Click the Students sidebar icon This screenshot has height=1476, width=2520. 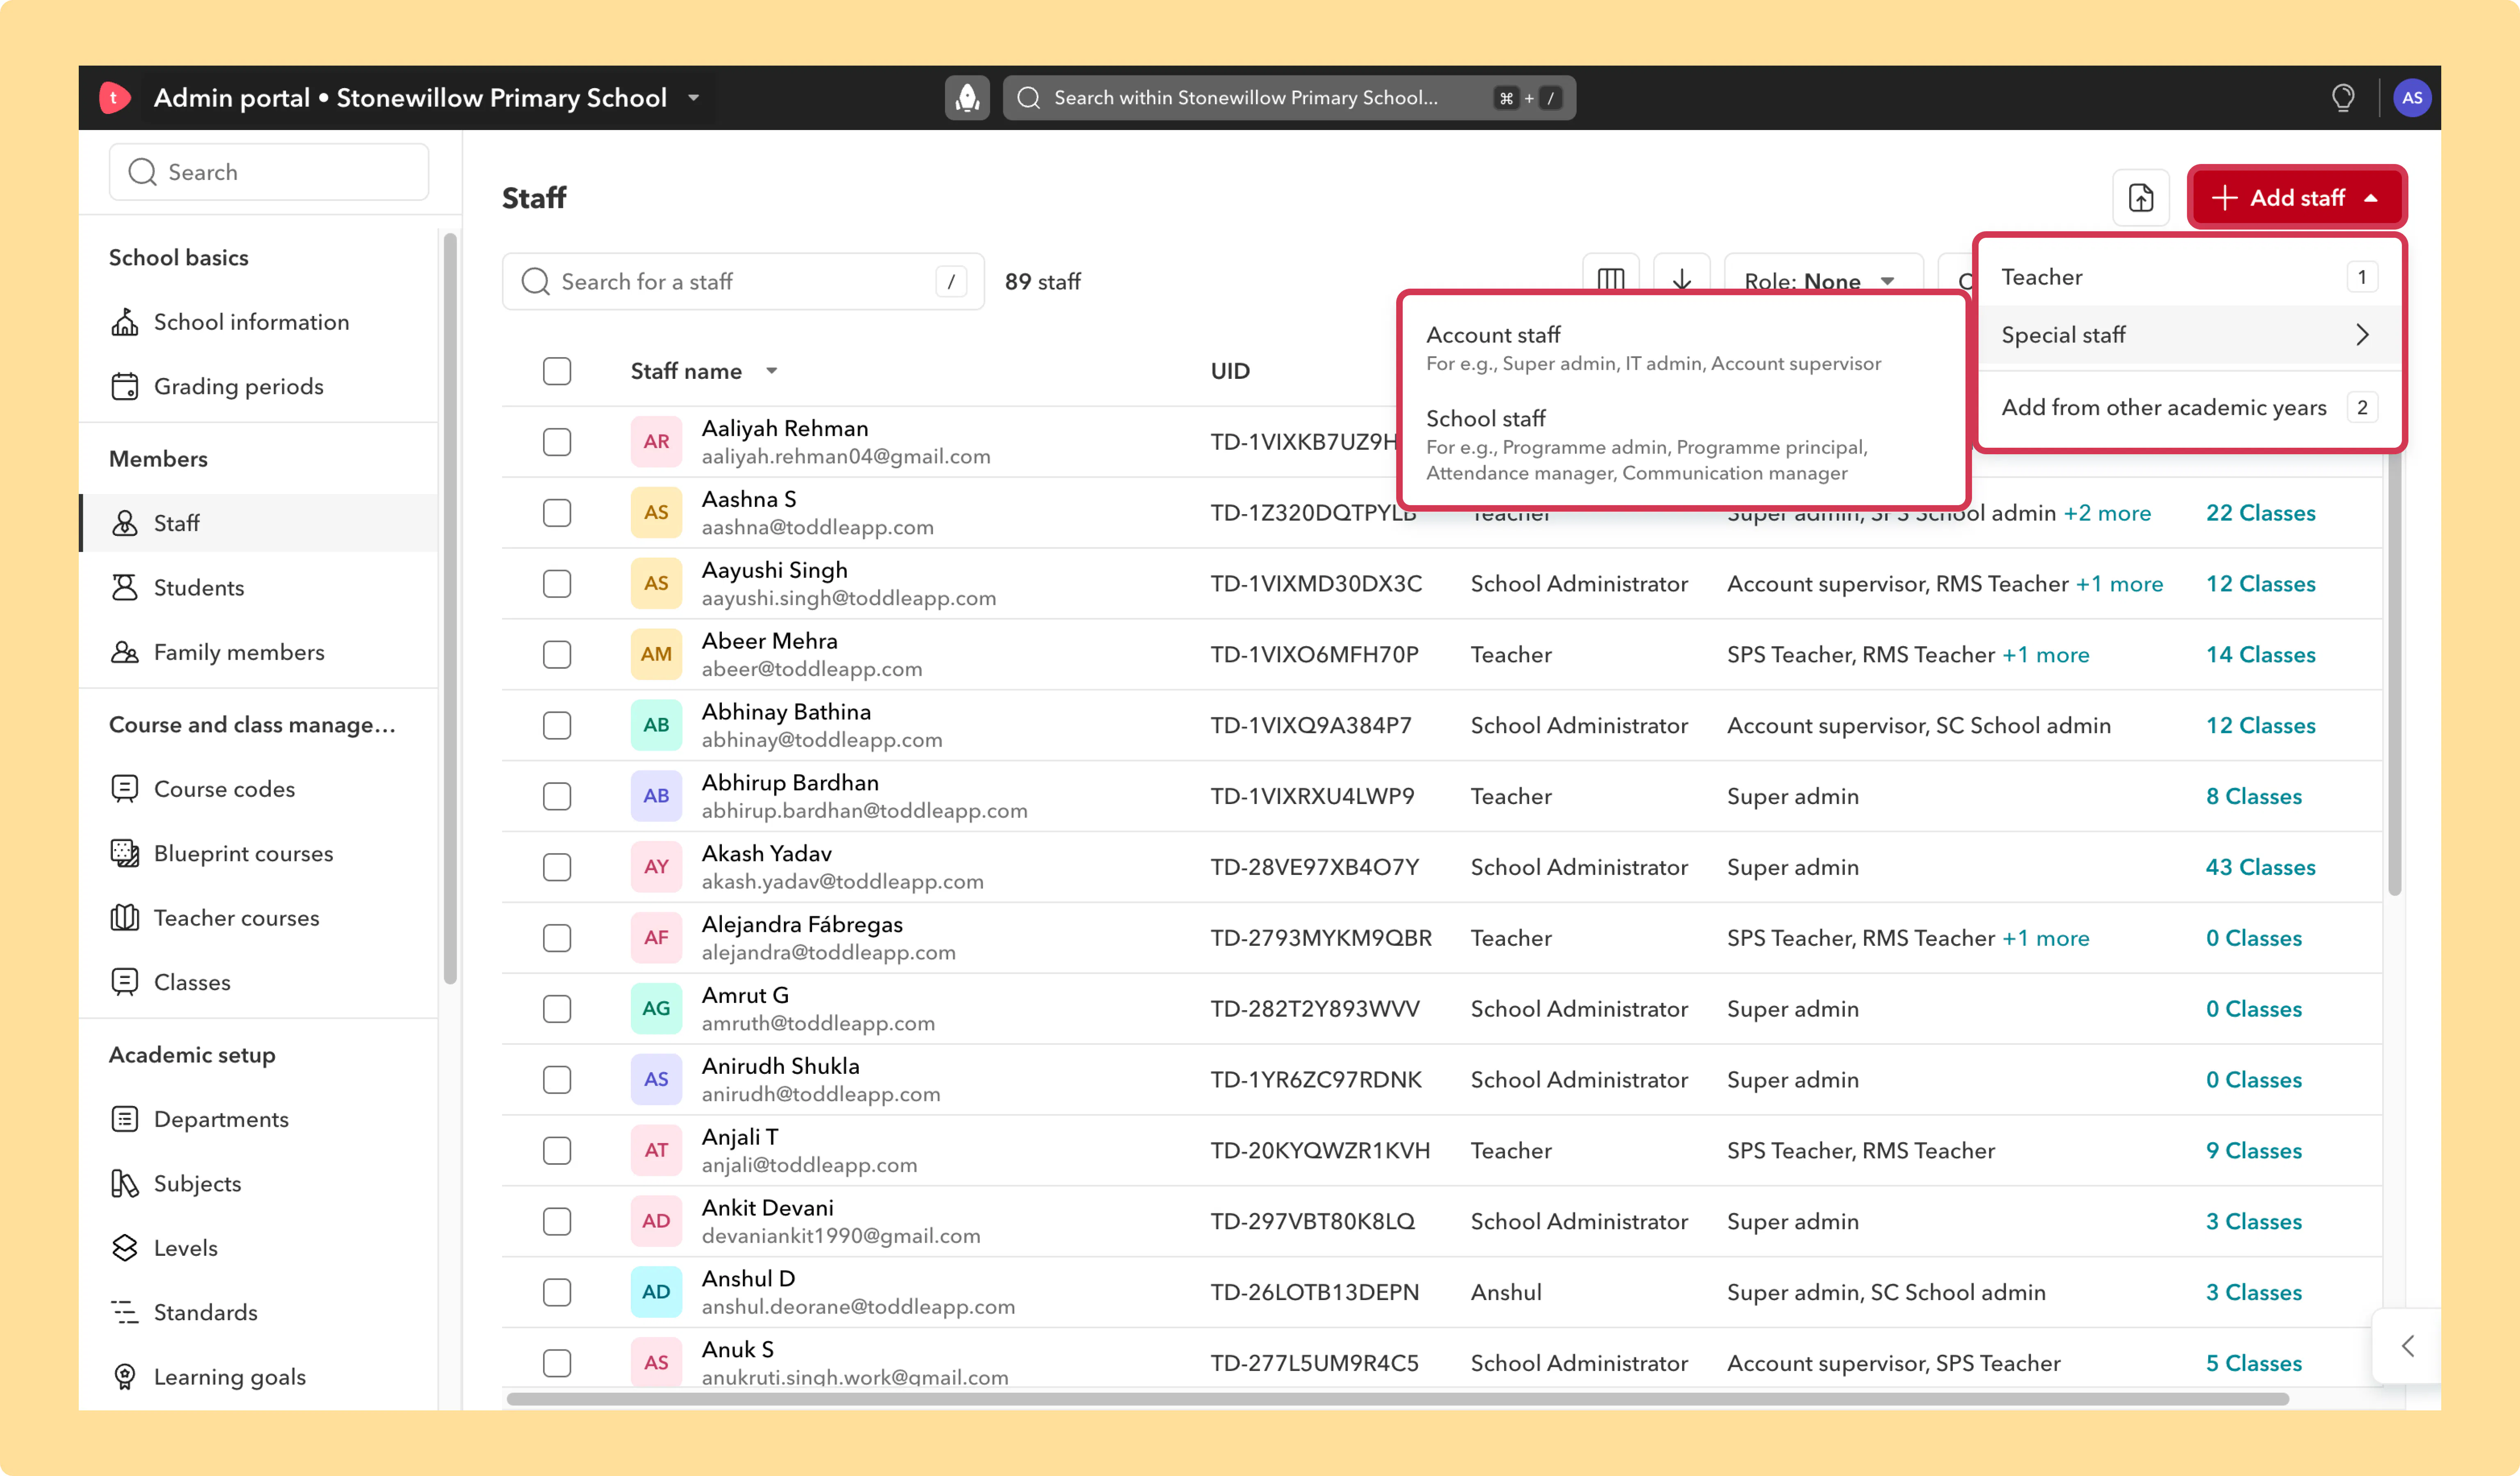point(125,588)
